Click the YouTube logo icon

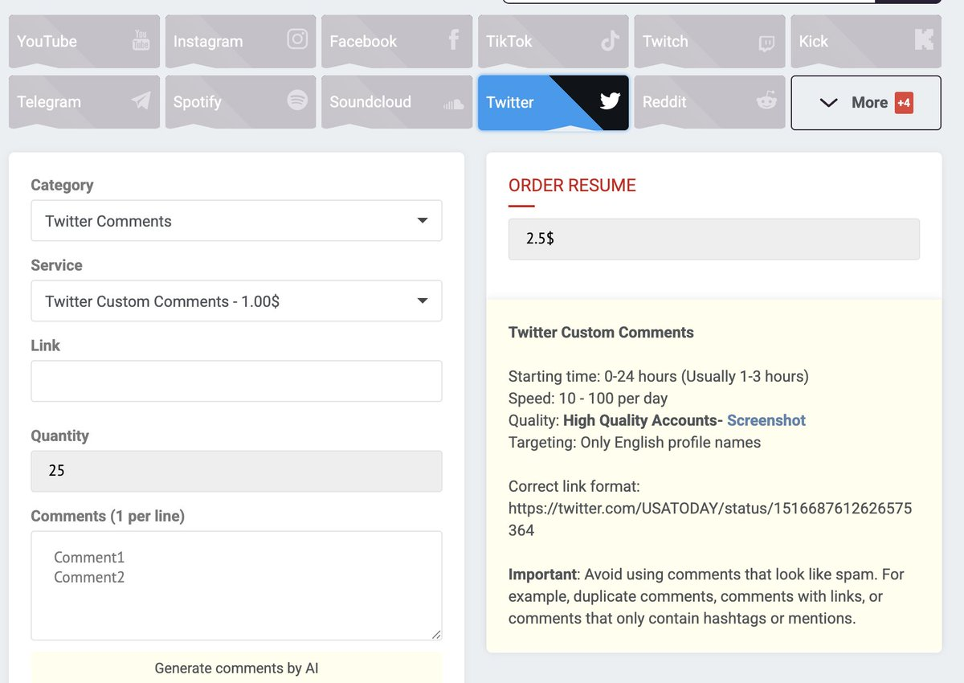pos(141,40)
